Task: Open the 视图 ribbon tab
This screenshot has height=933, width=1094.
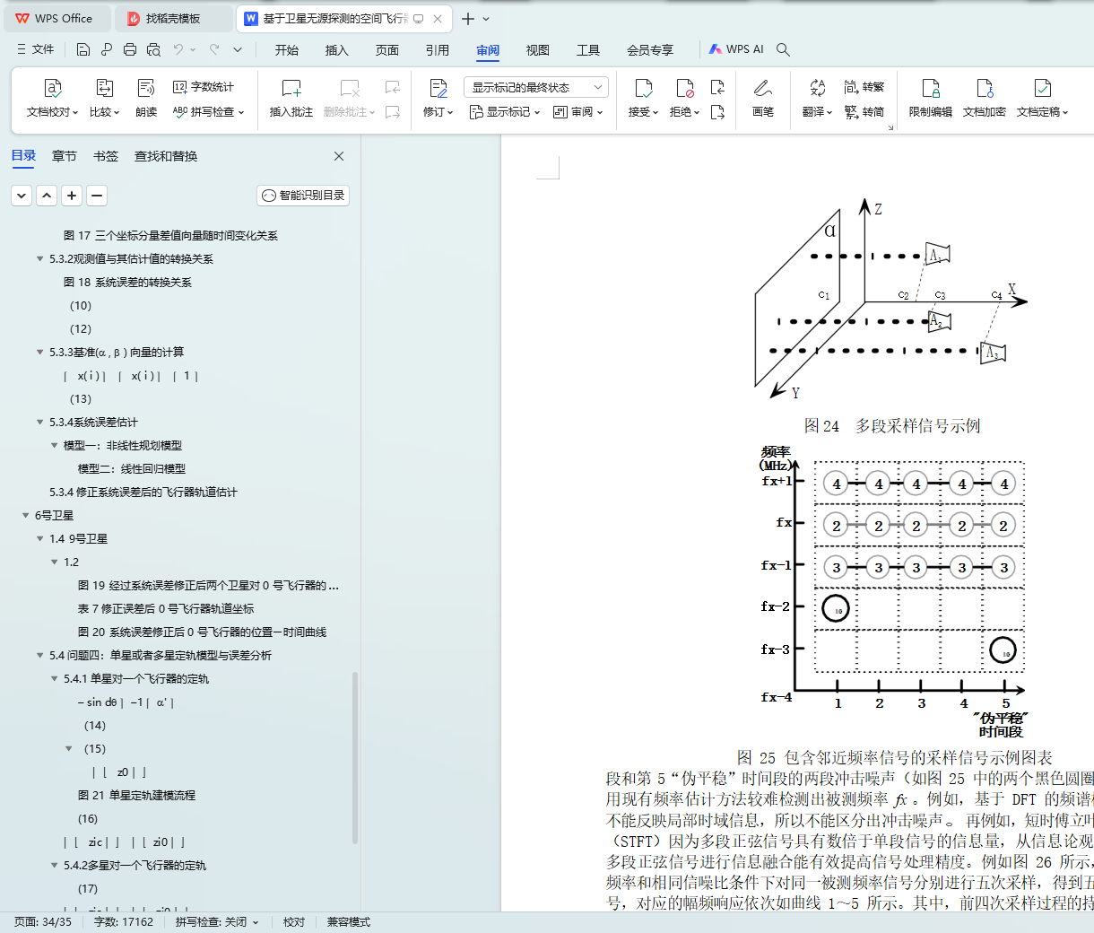Action: tap(538, 50)
